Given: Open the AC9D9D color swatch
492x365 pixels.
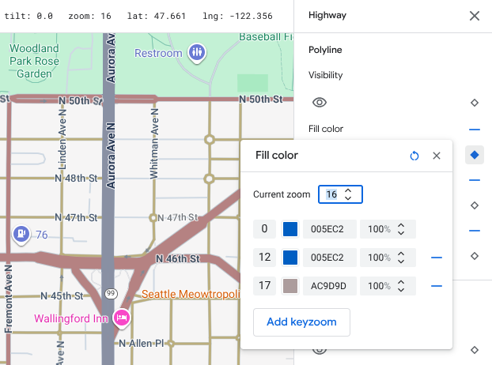Looking at the screenshot, I should point(290,285).
